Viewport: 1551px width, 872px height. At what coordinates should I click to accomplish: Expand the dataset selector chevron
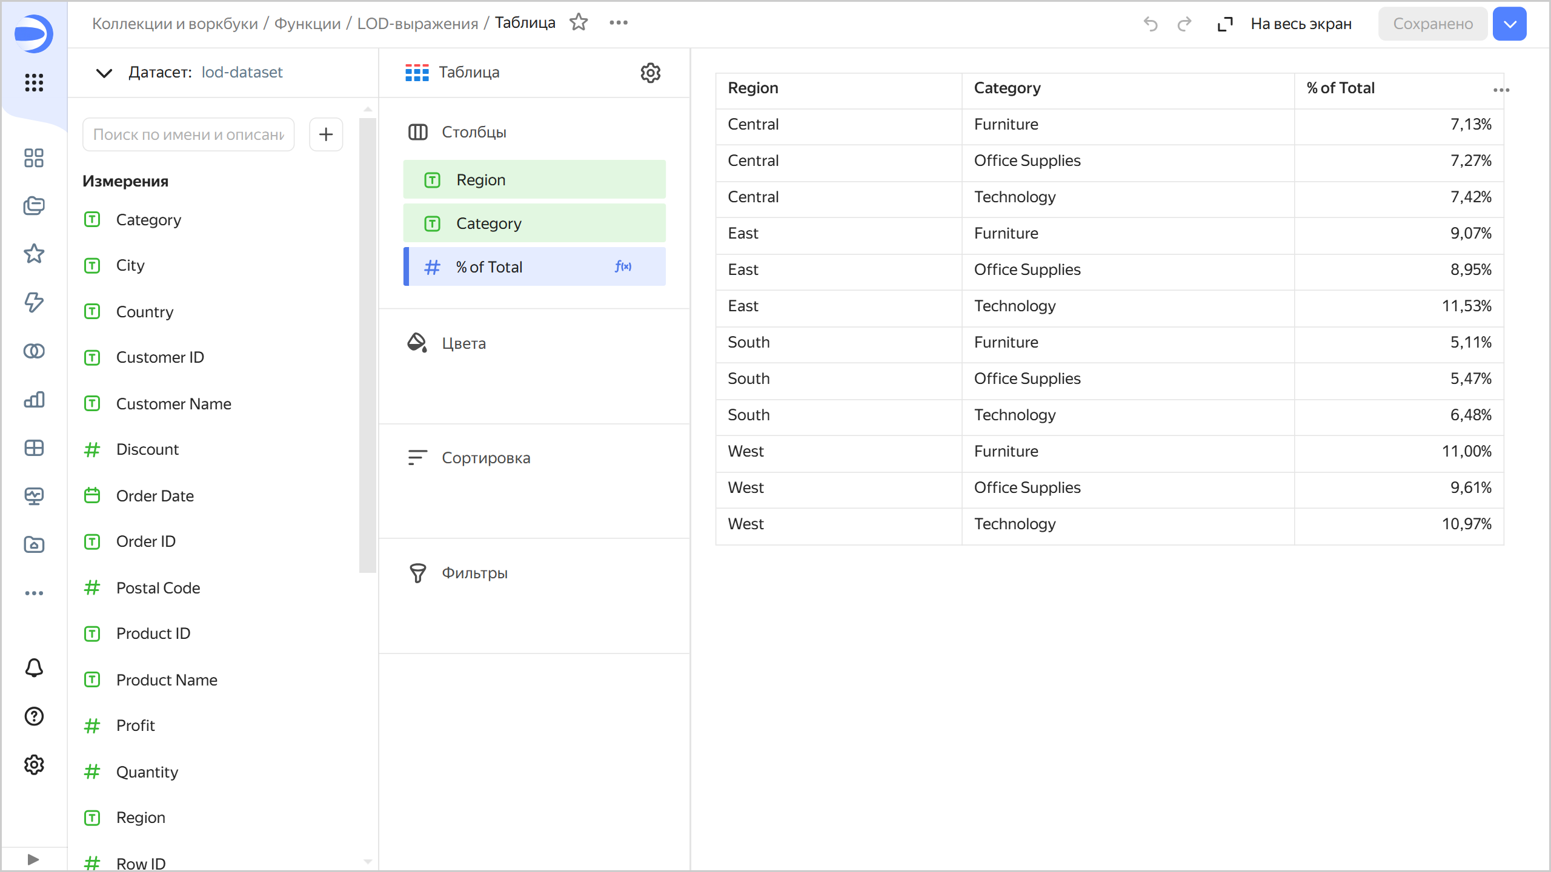(104, 73)
